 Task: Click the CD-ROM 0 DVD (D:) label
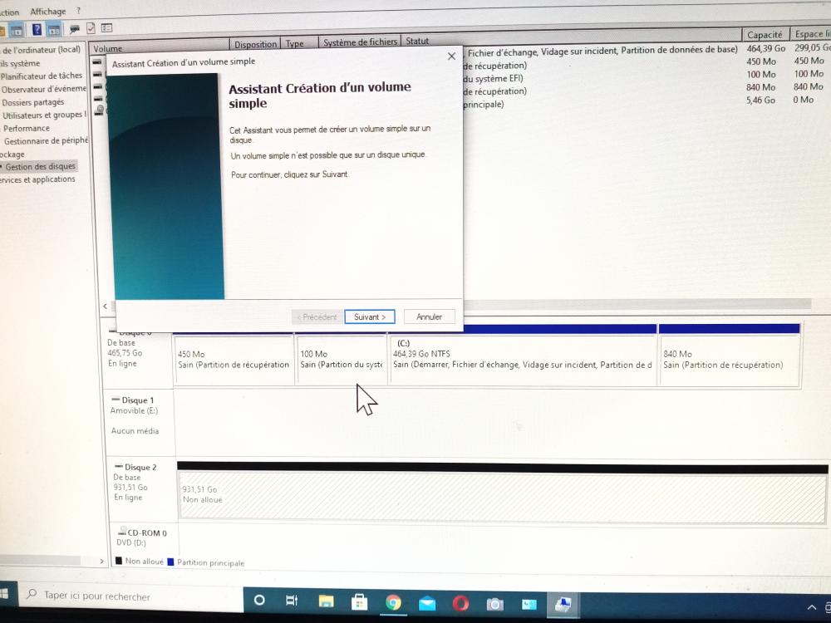click(x=142, y=537)
